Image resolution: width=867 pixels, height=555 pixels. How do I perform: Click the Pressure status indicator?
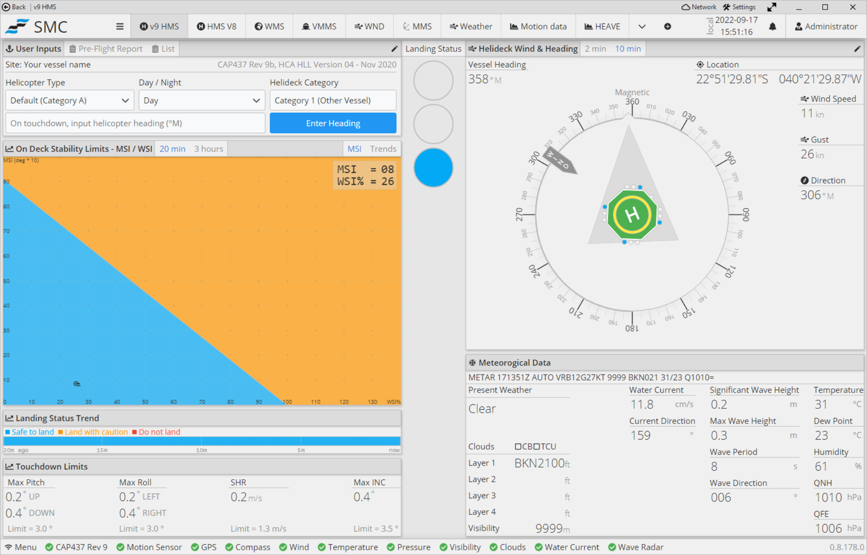tap(409, 547)
